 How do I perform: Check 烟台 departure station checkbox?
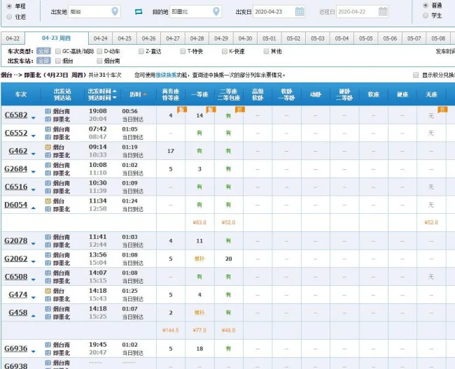58,61
